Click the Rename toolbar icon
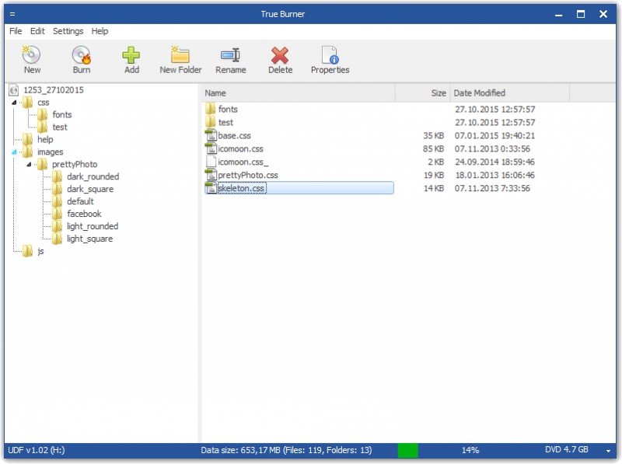 [230, 55]
